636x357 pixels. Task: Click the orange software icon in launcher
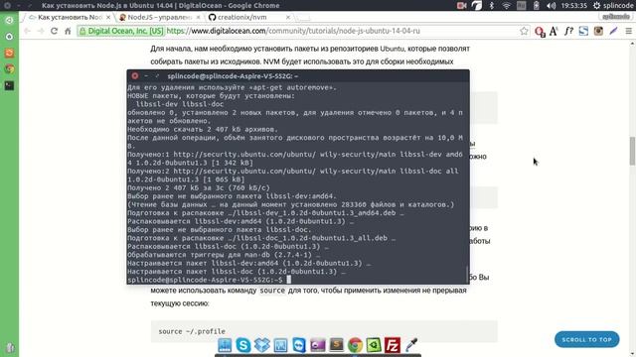[9, 53]
